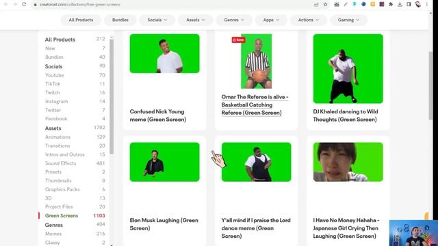Open the referee basketball thumbnail image
The width and height of the screenshot is (438, 246).
[x=257, y=61]
